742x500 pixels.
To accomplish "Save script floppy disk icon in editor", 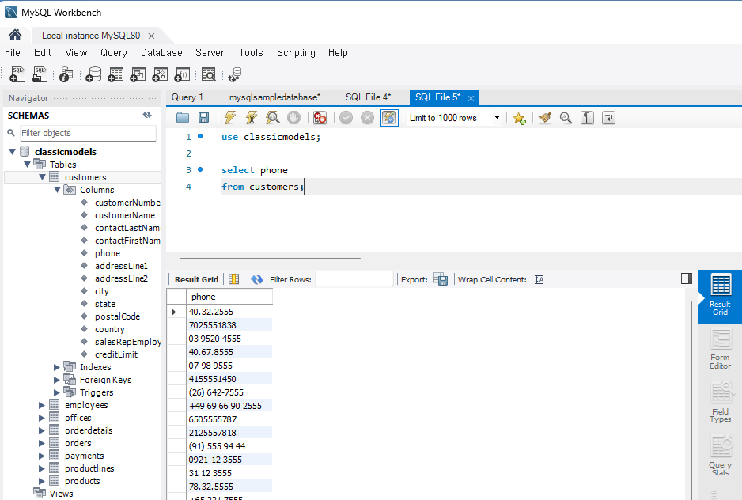I will (x=203, y=117).
